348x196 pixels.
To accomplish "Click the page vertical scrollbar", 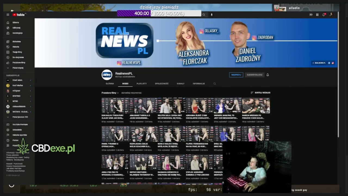I will tap(338, 74).
